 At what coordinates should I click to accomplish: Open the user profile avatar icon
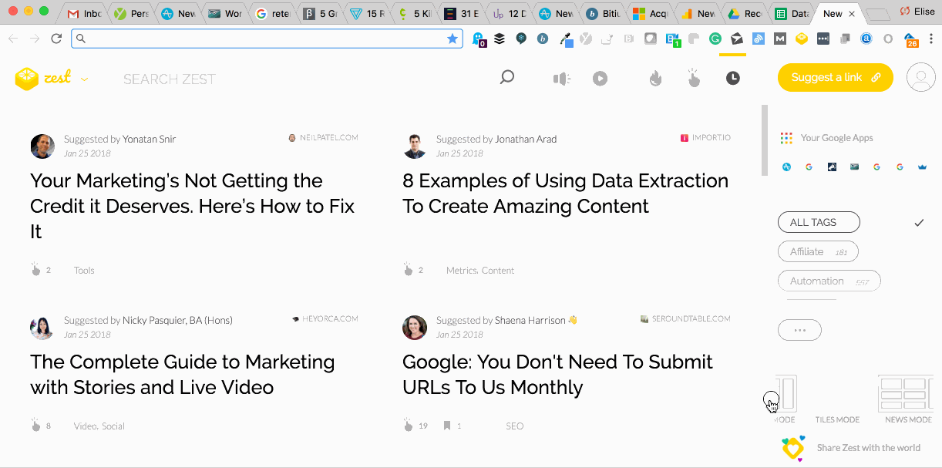pos(920,78)
